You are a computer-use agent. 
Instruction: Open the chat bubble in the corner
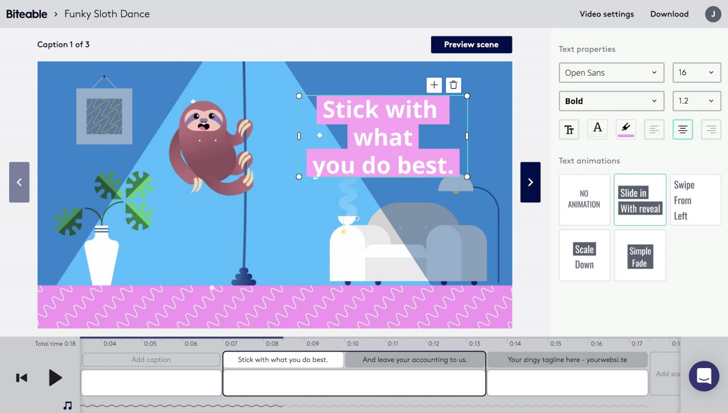704,376
